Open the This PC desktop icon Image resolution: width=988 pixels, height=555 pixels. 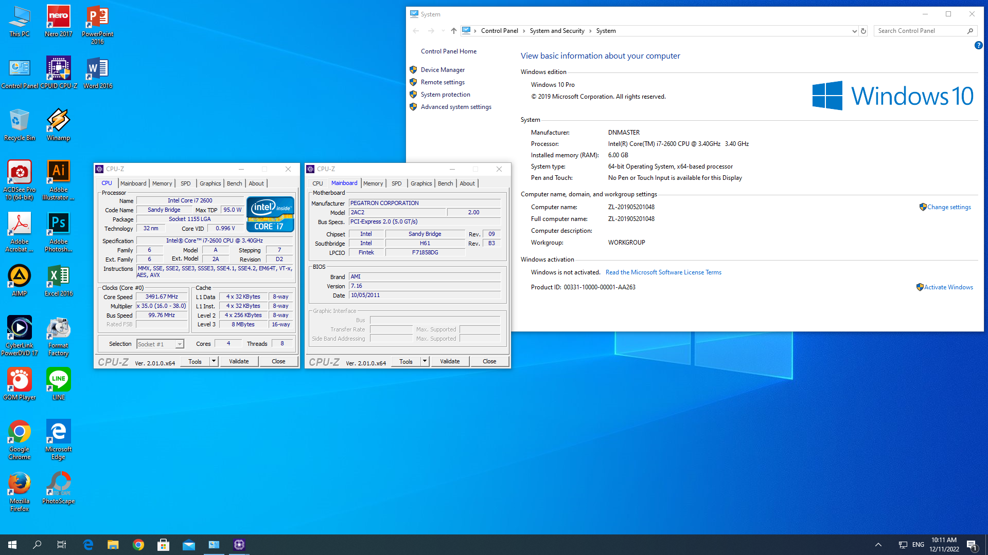[x=20, y=22]
